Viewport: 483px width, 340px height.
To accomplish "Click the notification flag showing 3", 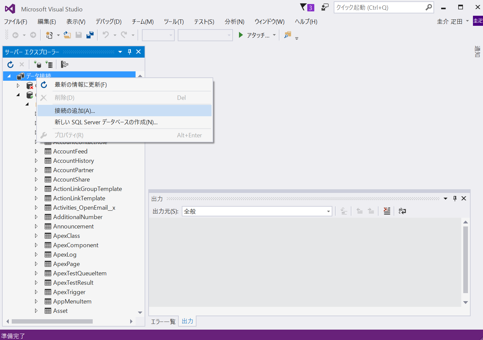I will coord(307,7).
